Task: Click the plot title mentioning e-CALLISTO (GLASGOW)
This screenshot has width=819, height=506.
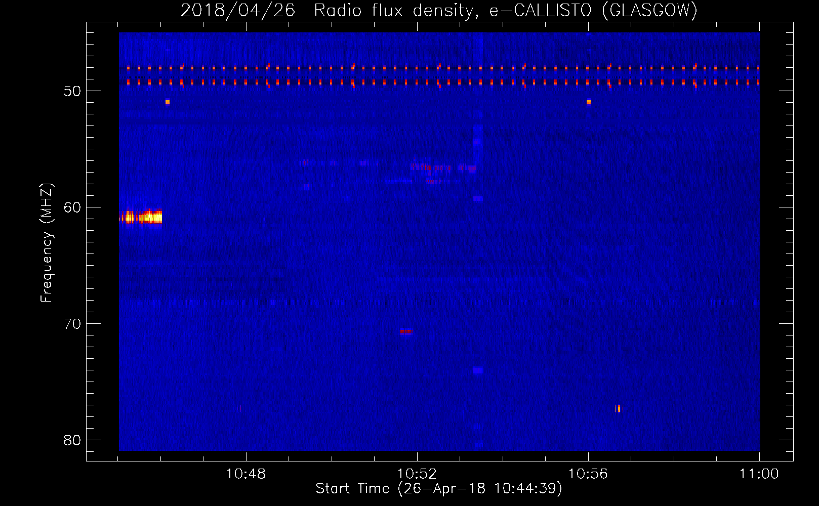Action: pyautogui.click(x=439, y=10)
